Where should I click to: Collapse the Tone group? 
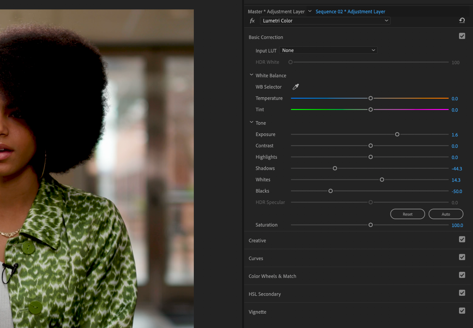[x=251, y=122]
